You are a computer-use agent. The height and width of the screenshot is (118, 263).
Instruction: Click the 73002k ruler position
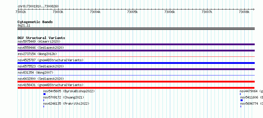coord(21,12)
